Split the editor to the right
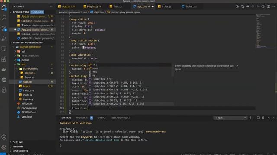The image size is (277, 155). pos(268,6)
